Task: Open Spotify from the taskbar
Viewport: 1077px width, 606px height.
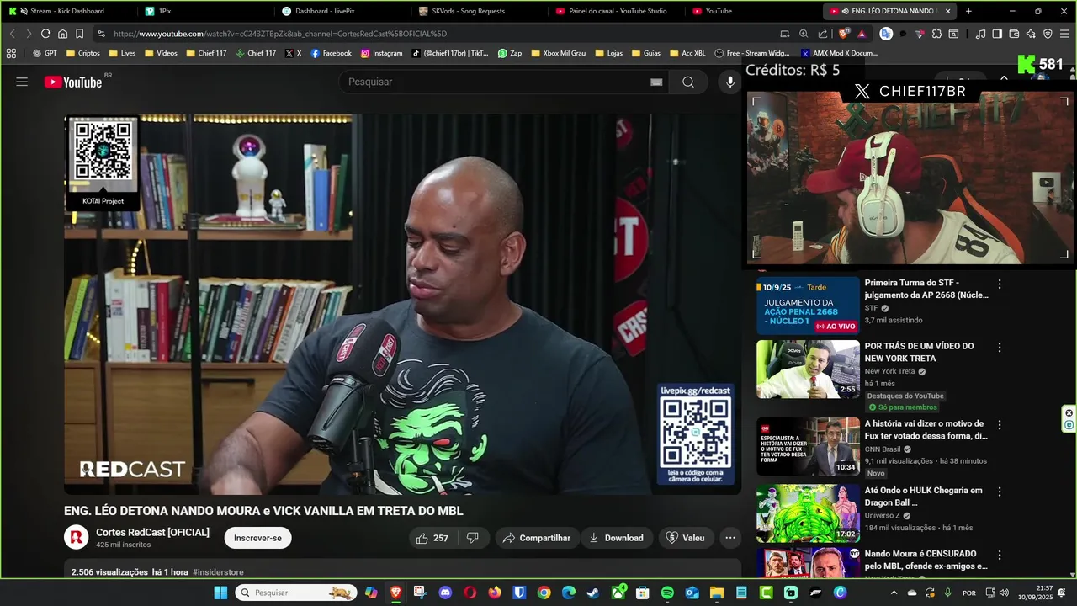Action: click(667, 593)
